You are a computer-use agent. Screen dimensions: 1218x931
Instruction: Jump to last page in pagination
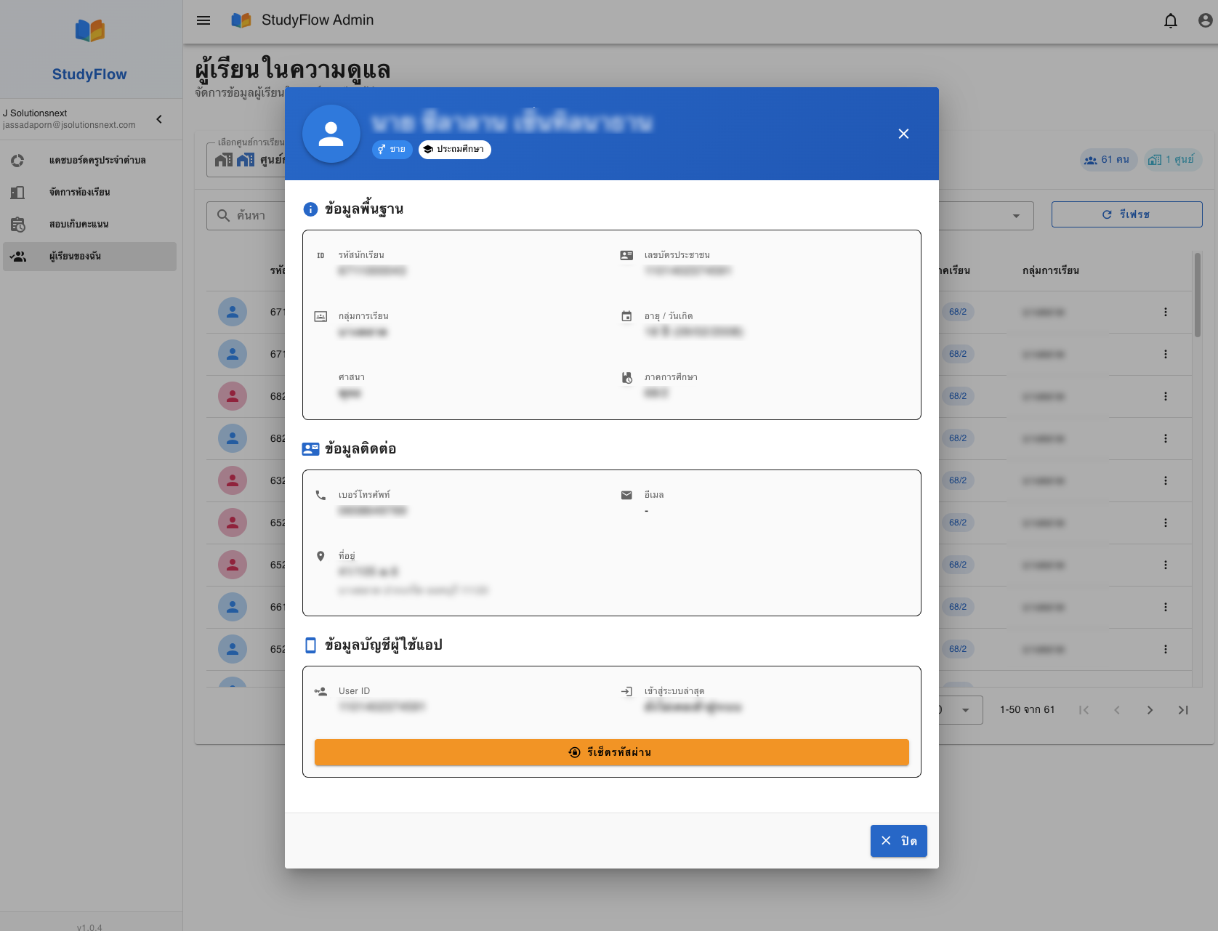[1183, 710]
